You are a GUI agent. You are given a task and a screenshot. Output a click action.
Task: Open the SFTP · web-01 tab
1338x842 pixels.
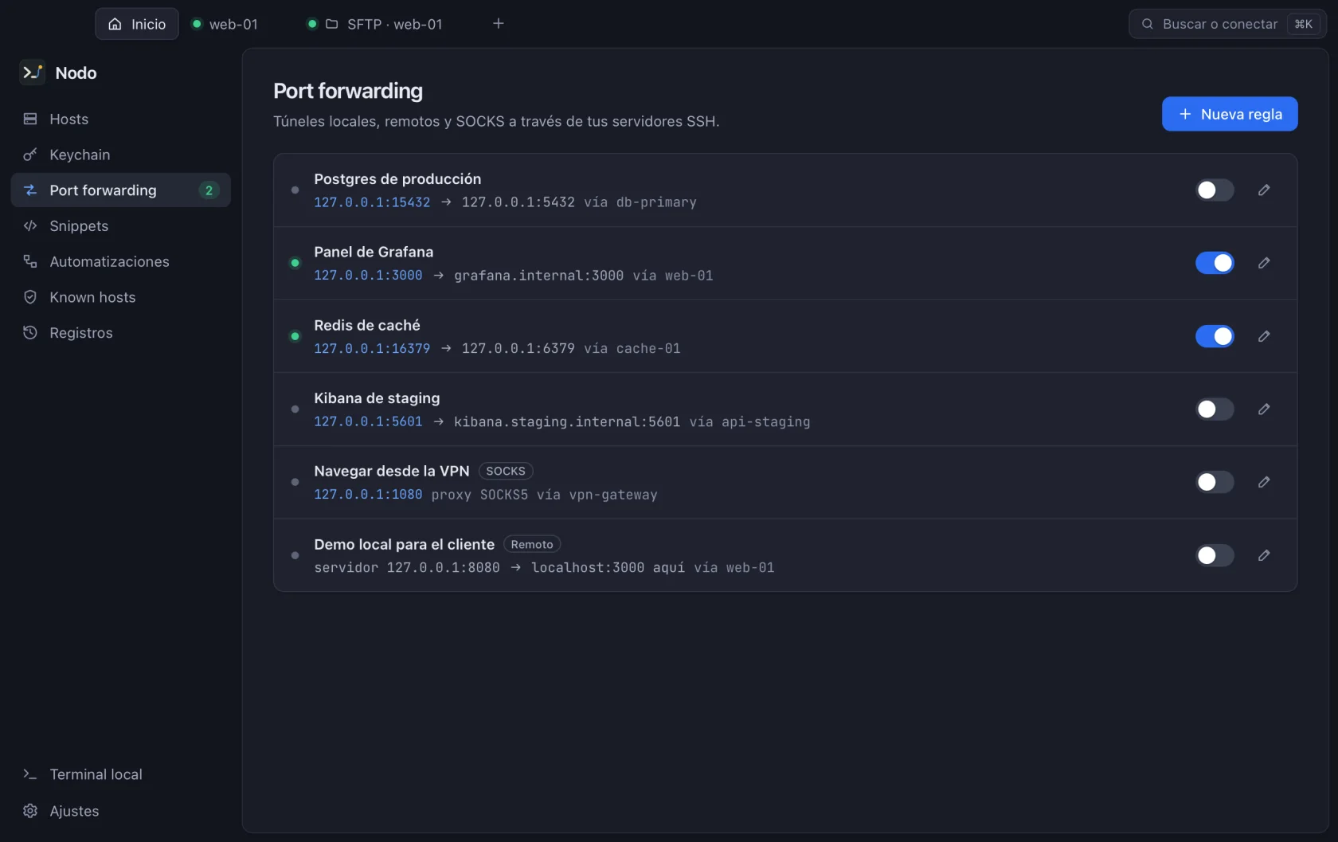[x=375, y=24]
